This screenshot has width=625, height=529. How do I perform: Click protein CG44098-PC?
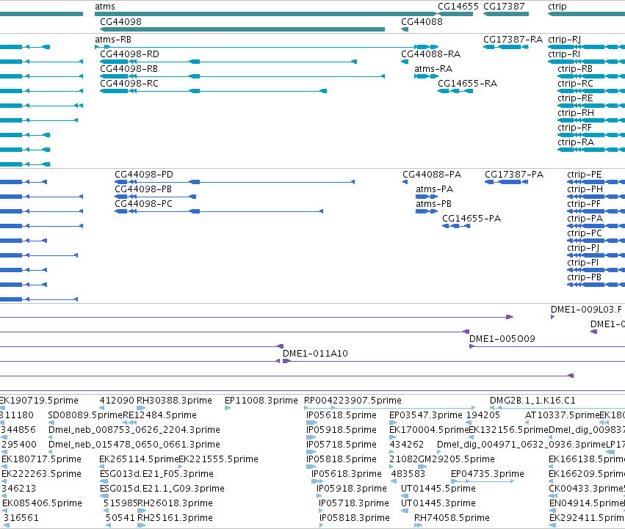pyautogui.click(x=219, y=211)
